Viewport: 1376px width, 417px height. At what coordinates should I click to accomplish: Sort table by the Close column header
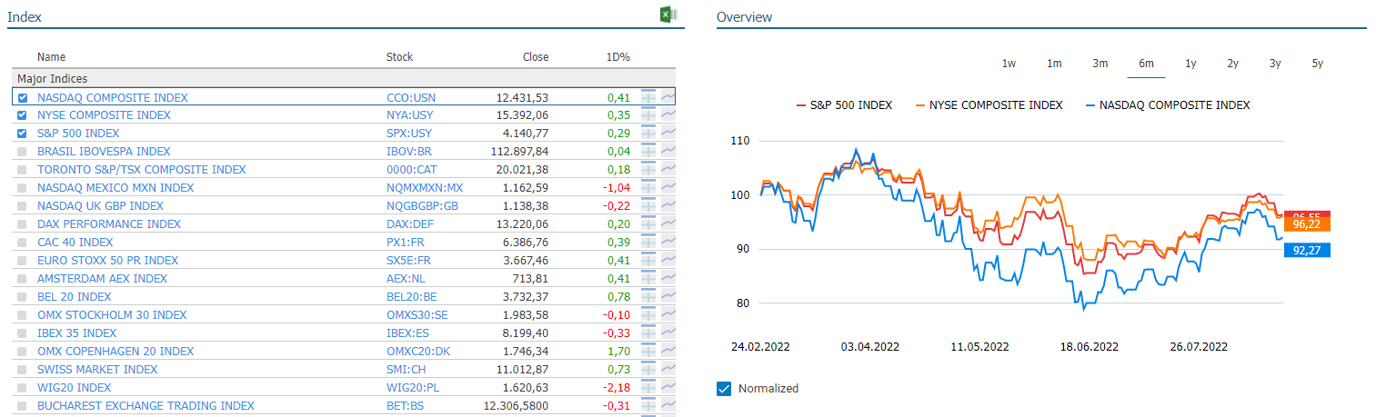coord(536,57)
